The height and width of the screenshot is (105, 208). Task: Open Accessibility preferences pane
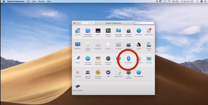pyautogui.click(x=139, y=73)
